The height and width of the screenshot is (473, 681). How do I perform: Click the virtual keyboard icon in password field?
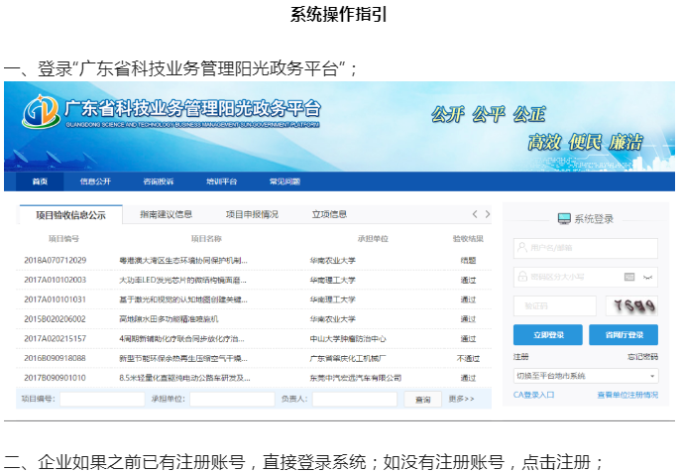[x=629, y=277]
